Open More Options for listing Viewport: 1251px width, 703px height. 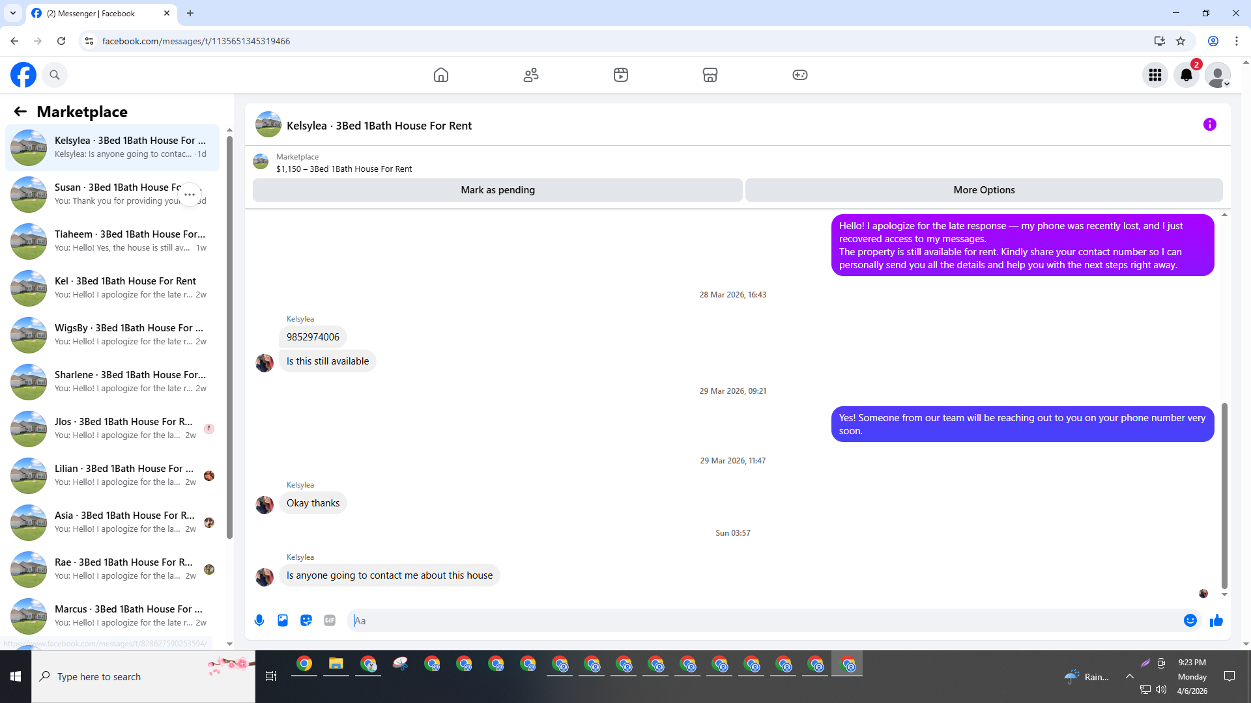pos(984,190)
